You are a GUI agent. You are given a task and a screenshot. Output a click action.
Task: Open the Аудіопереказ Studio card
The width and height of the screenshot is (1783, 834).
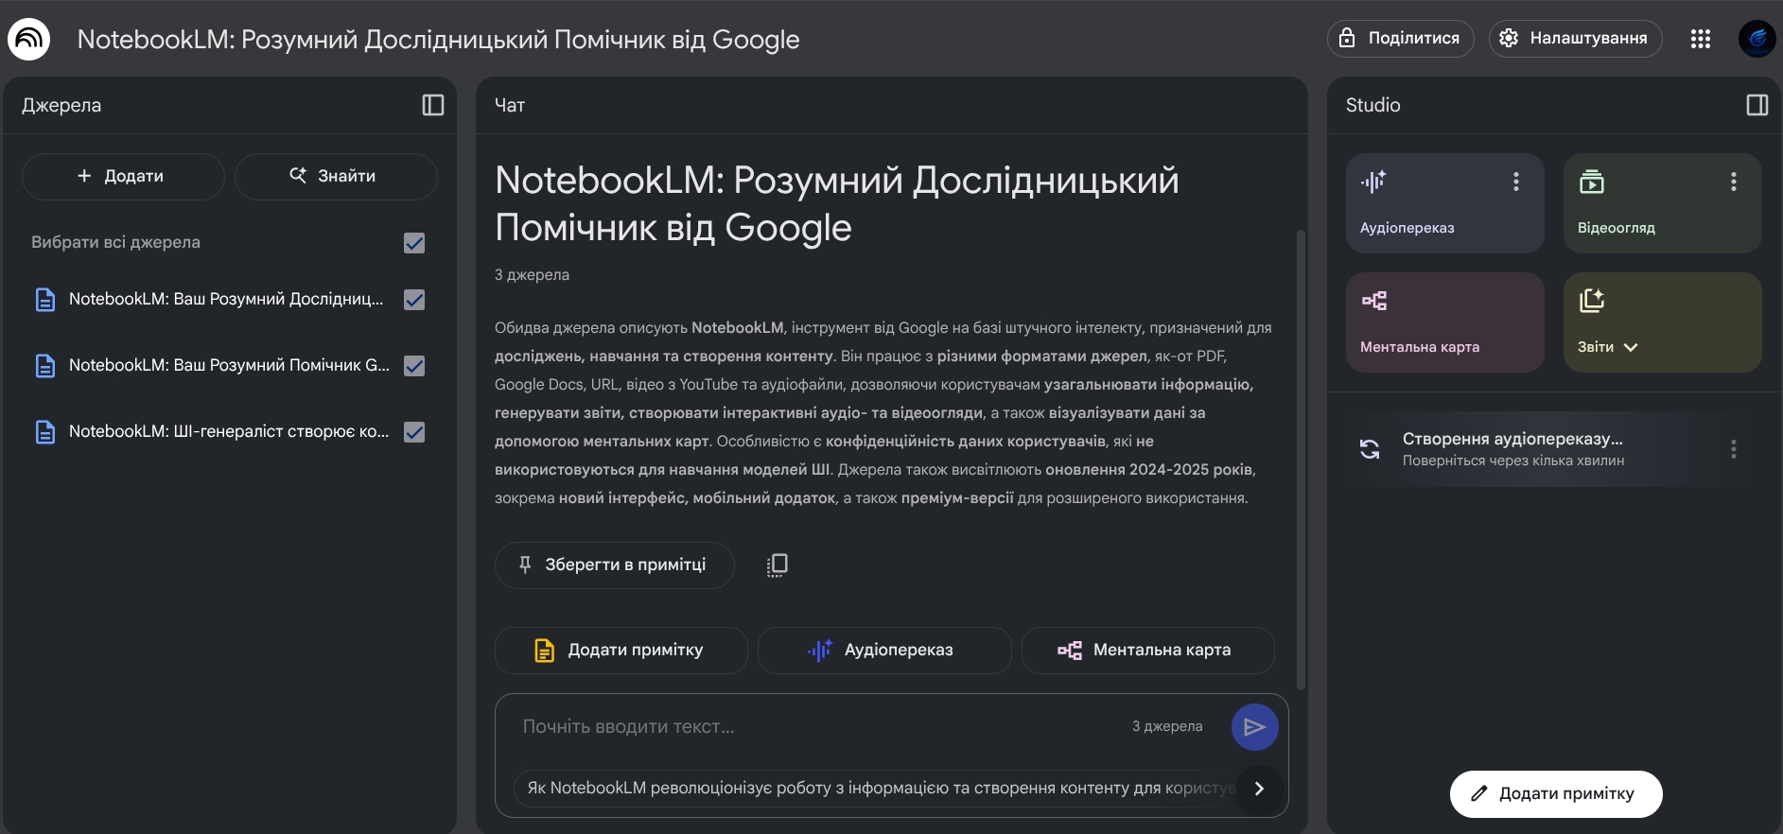(1445, 203)
